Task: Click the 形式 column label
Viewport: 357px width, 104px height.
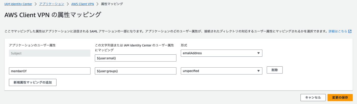Action: coord(184,45)
